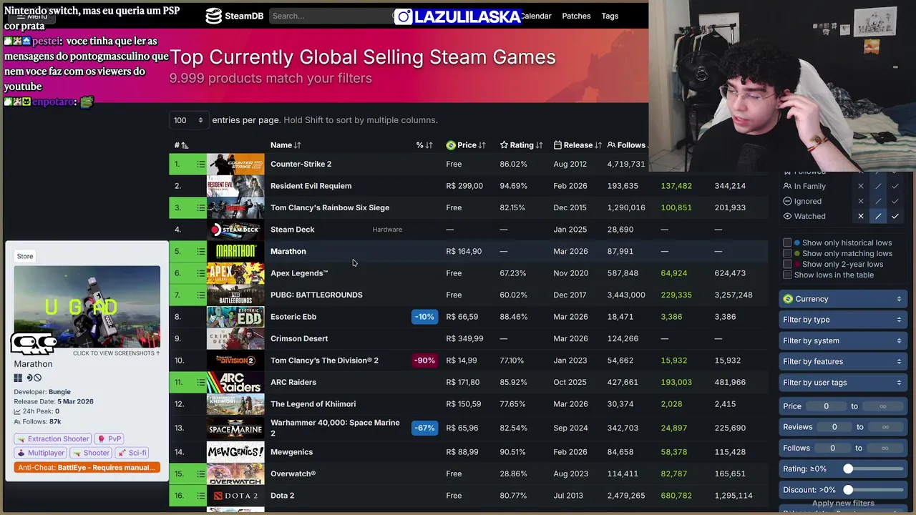Viewport: 916px width, 515px height.
Task: Open the Currency dropdown
Action: click(x=843, y=299)
